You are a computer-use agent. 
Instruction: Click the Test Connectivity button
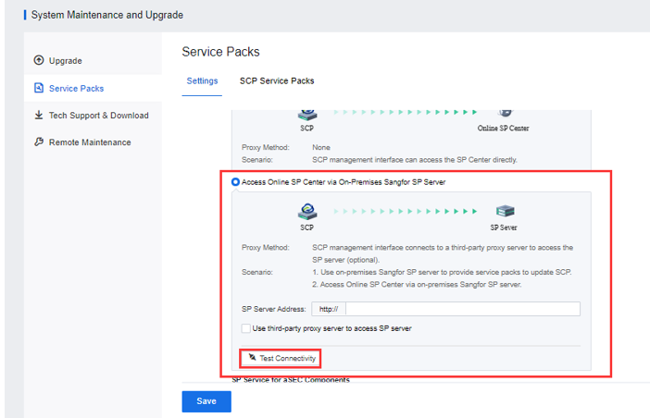[x=280, y=358]
